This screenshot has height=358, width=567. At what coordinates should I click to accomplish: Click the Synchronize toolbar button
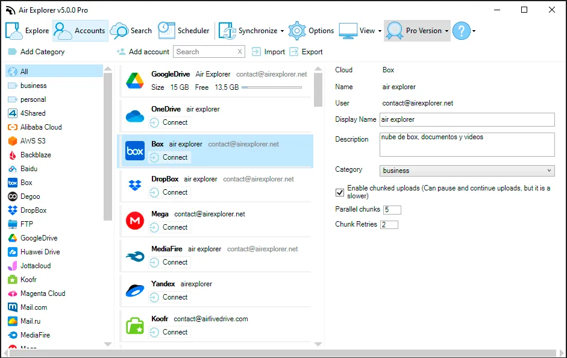click(x=248, y=31)
